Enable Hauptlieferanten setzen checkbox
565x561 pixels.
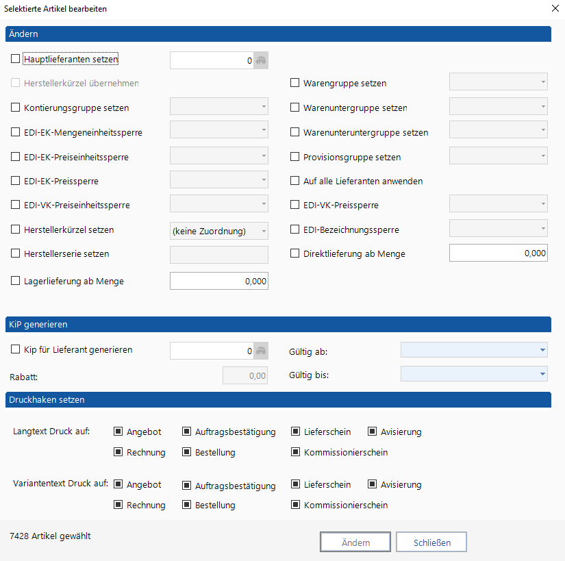[16, 60]
